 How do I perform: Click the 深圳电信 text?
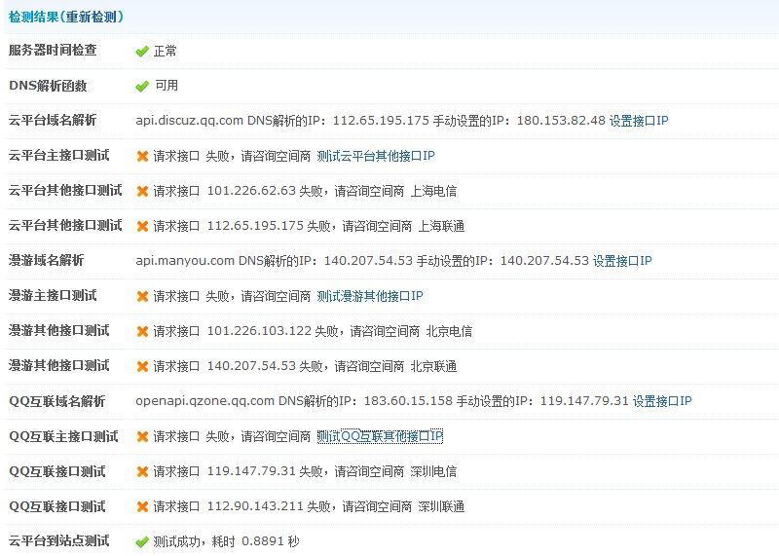click(x=433, y=471)
